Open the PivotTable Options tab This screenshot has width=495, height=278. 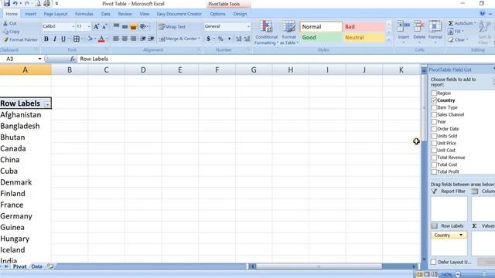click(x=217, y=14)
